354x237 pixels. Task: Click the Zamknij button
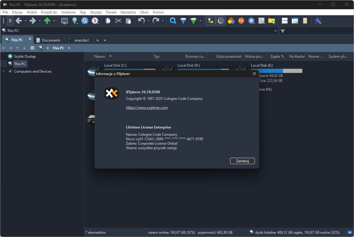click(x=242, y=161)
